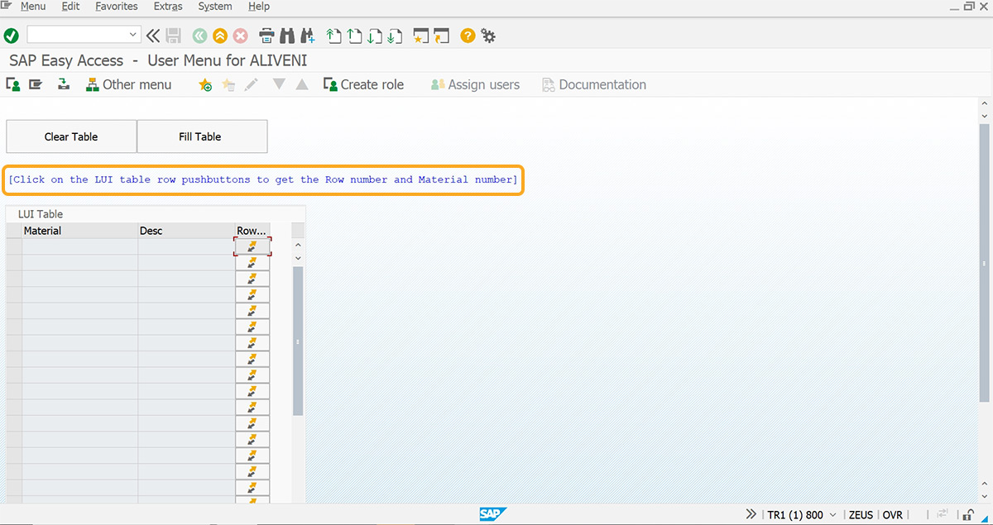Click the Find binoculars icon
Screen dimensions: 993x525
coord(287,36)
